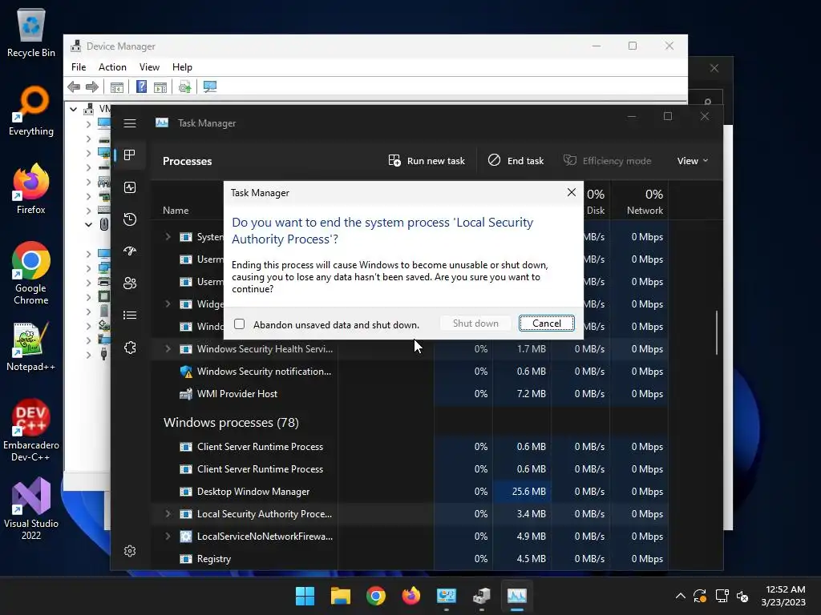This screenshot has height=615, width=821.
Task: Close the end system process dialog
Action: 571,192
